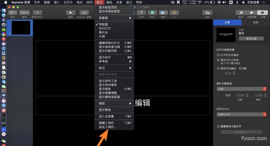Start the slideshow with the 播放 toolbar button
This screenshot has width=270, height=146.
(70, 13)
